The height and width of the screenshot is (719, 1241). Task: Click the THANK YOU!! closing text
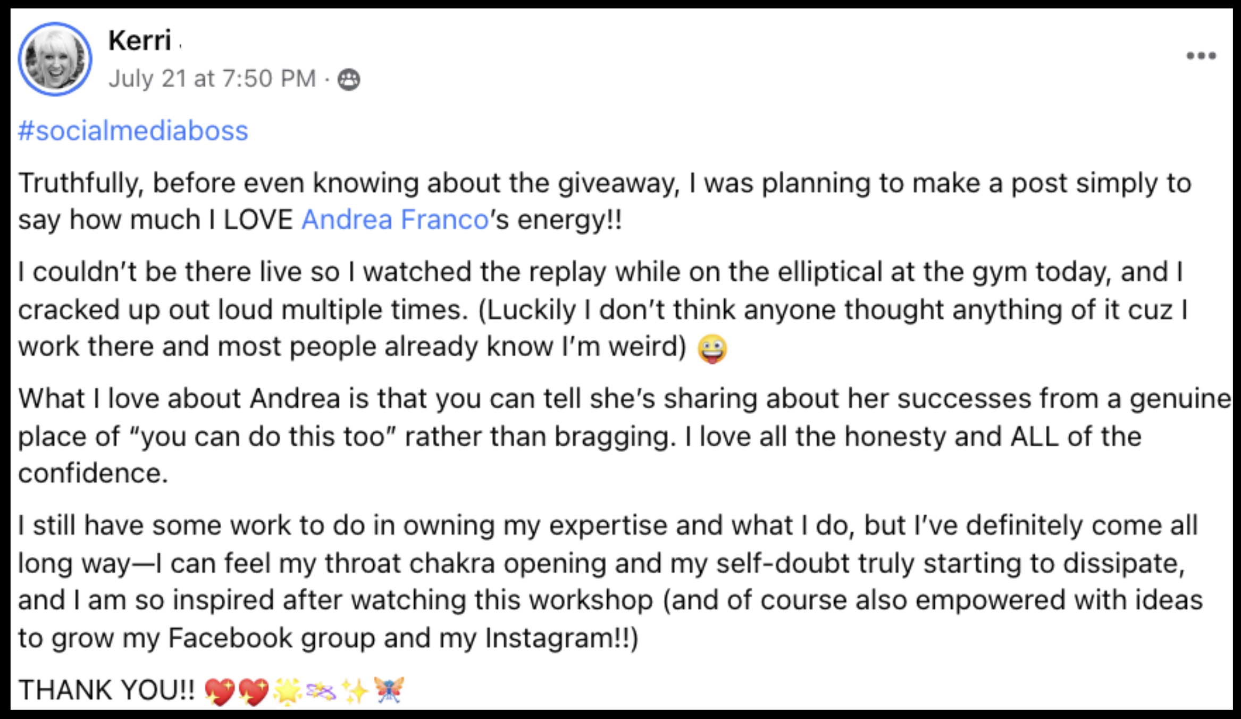click(x=107, y=690)
